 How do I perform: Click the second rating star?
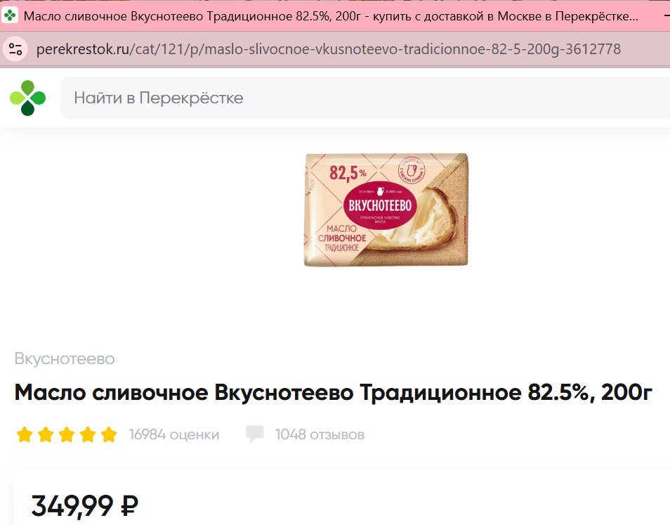(x=46, y=434)
